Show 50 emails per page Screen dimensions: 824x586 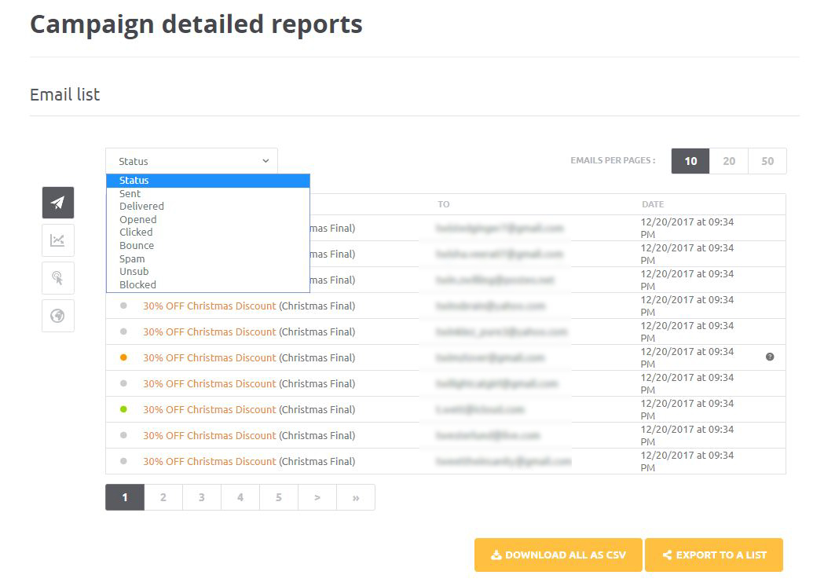767,161
